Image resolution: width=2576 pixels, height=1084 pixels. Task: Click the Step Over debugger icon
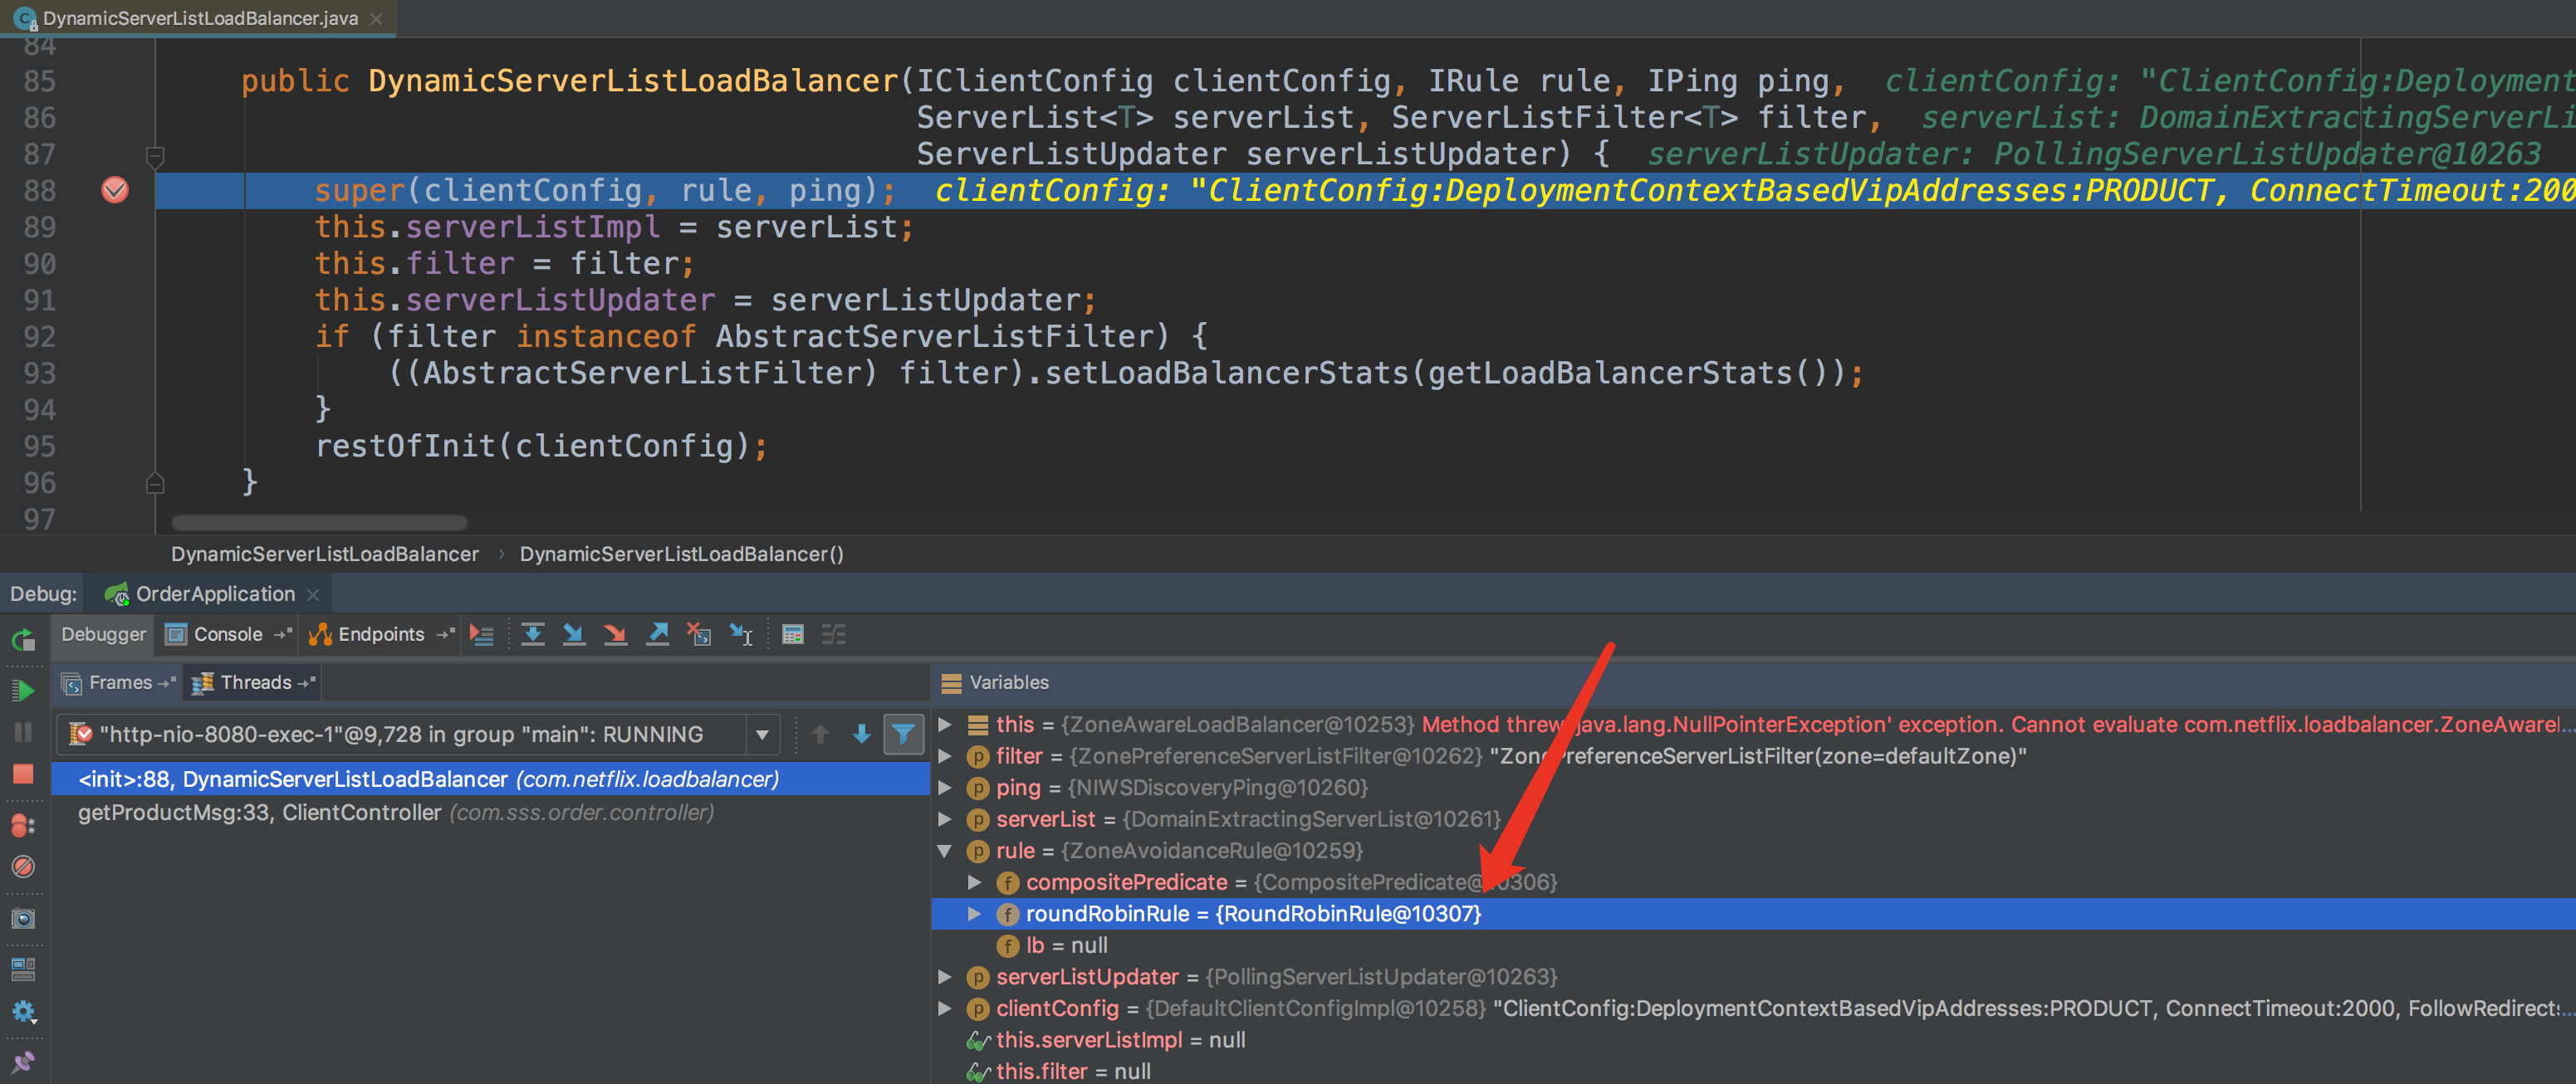pyautogui.click(x=533, y=634)
